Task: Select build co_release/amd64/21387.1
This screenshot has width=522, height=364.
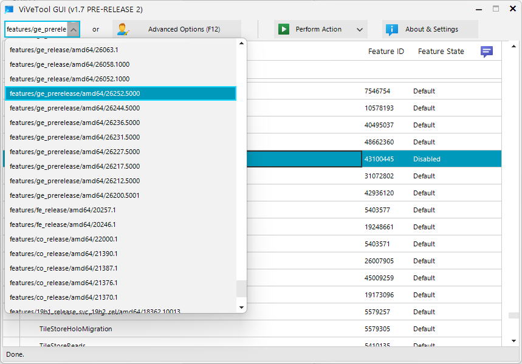Action: tap(120, 268)
